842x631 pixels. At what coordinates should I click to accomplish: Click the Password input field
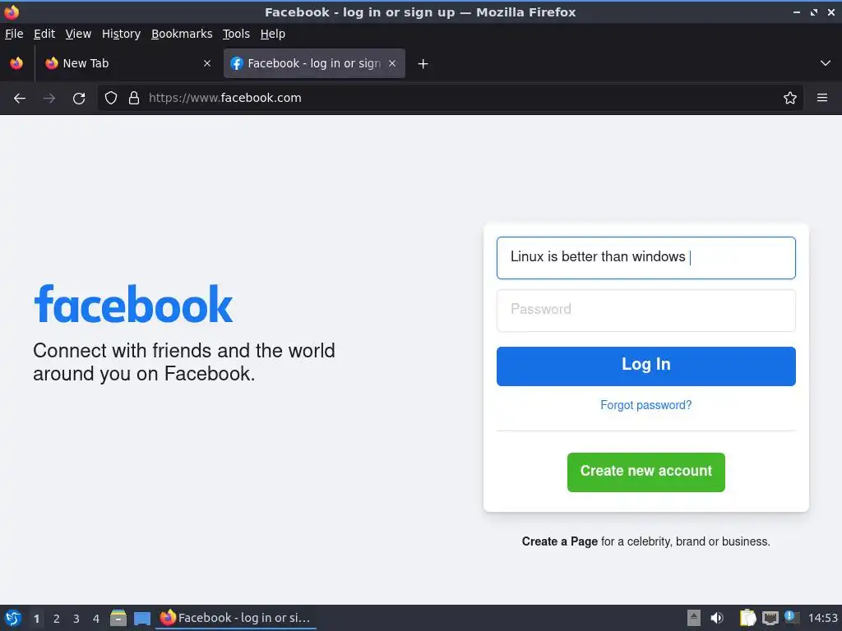point(646,310)
